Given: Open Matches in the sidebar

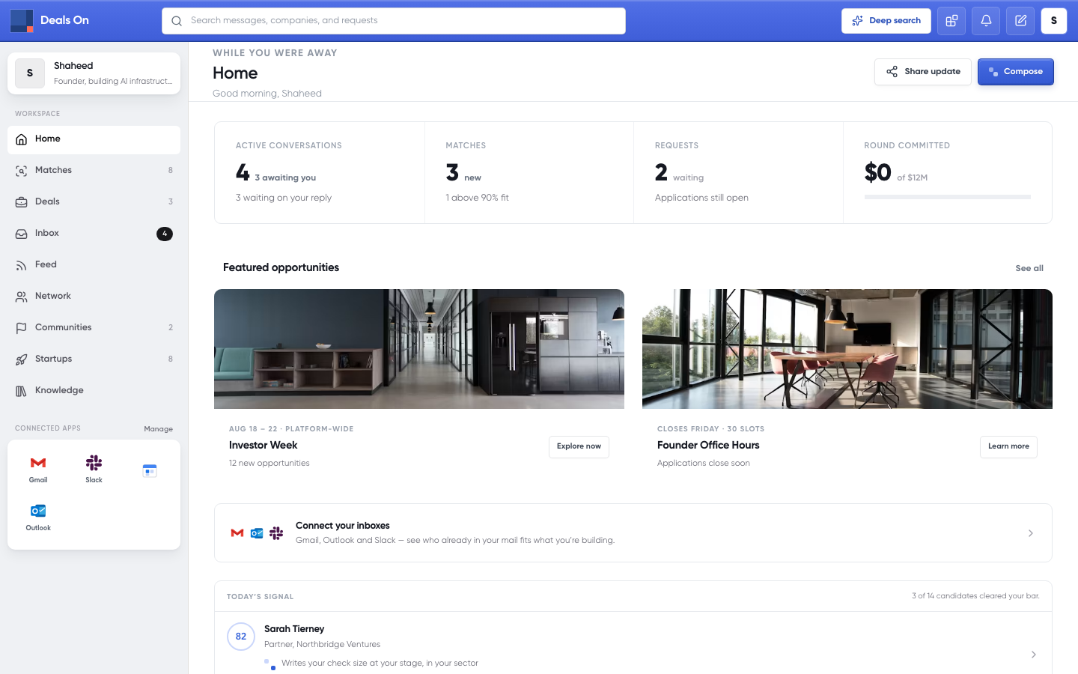Looking at the screenshot, I should pyautogui.click(x=94, y=171).
